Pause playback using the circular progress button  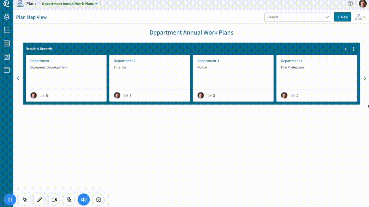[x=10, y=199]
